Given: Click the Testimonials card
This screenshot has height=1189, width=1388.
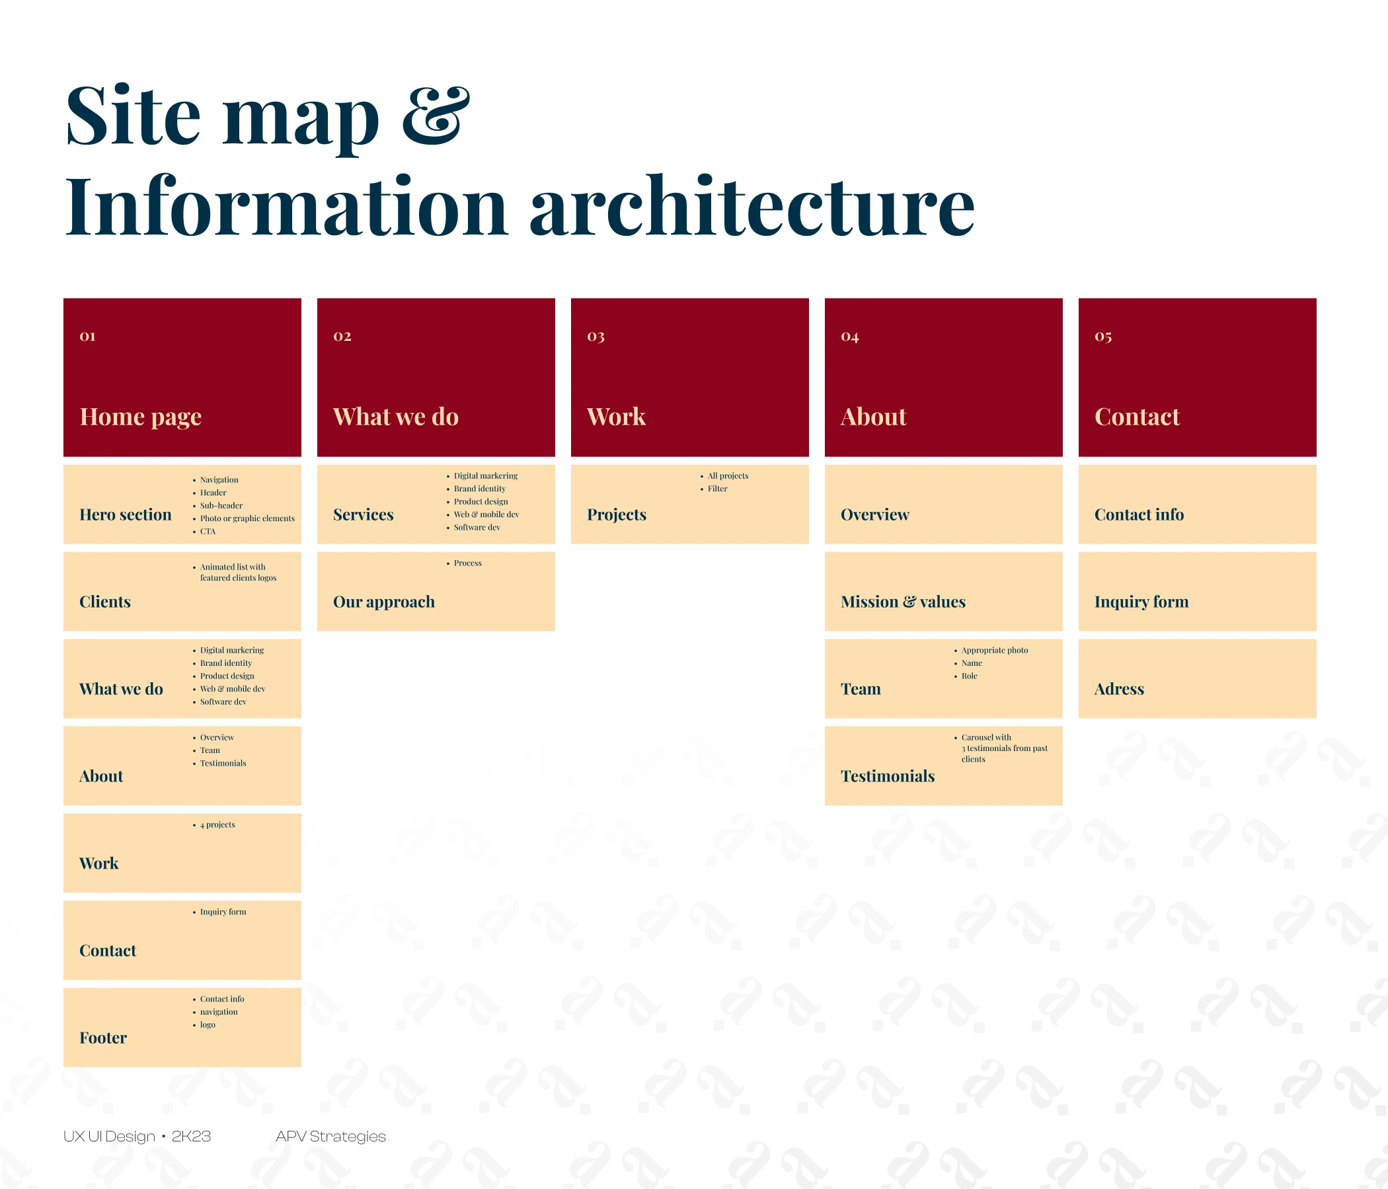Looking at the screenshot, I should [x=943, y=765].
